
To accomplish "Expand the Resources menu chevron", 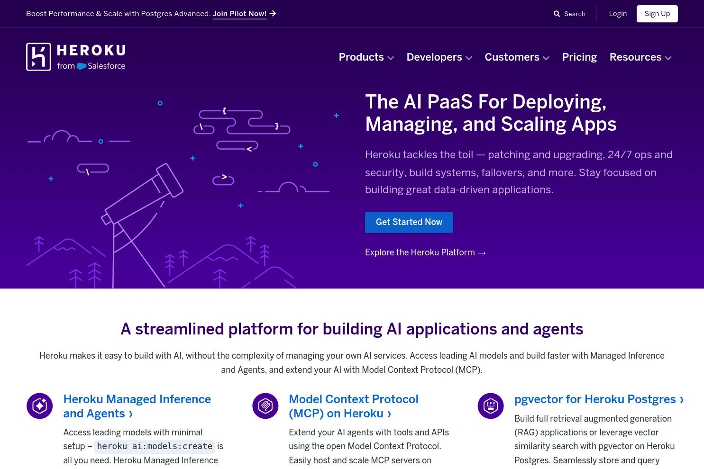I will coord(668,58).
